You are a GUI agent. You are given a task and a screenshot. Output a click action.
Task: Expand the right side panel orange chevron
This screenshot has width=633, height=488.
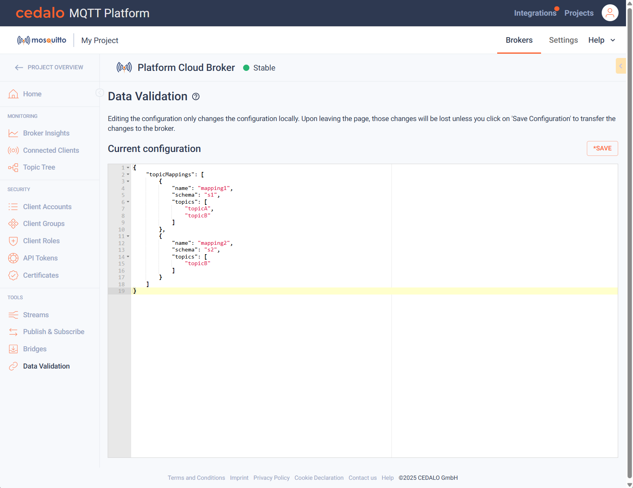tap(620, 66)
